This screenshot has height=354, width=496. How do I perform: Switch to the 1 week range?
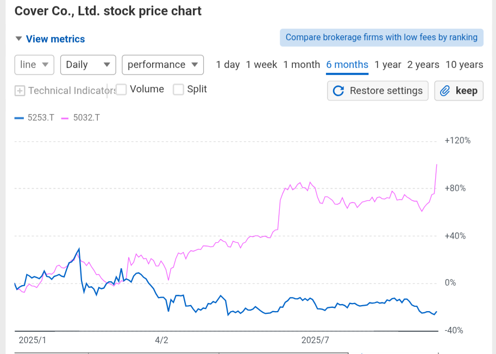click(x=261, y=65)
